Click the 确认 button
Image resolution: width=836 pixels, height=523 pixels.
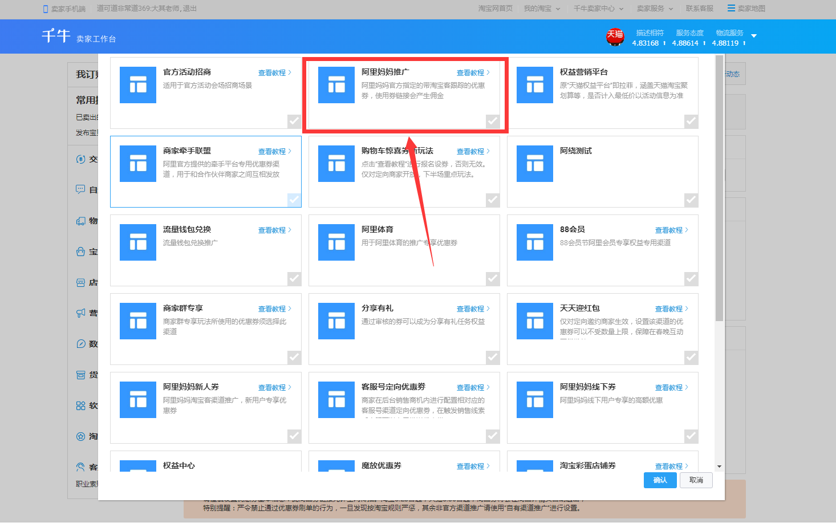(660, 480)
